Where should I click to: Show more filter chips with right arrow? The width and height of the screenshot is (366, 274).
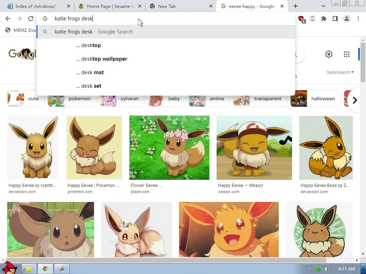pyautogui.click(x=355, y=100)
